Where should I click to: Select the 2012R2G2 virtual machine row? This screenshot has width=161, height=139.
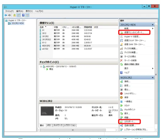(x=79, y=40)
